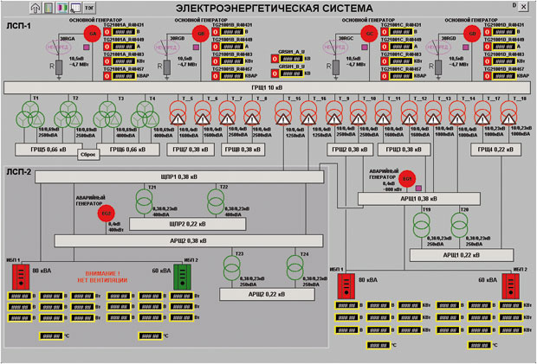Select emergency generator EG1 symbol
The height and width of the screenshot is (364, 537).
tap(407, 179)
